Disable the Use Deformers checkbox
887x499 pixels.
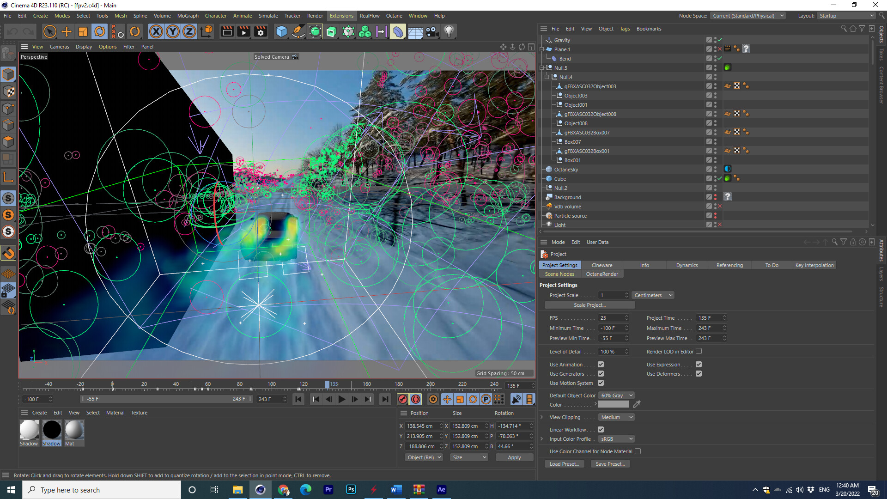tap(699, 374)
